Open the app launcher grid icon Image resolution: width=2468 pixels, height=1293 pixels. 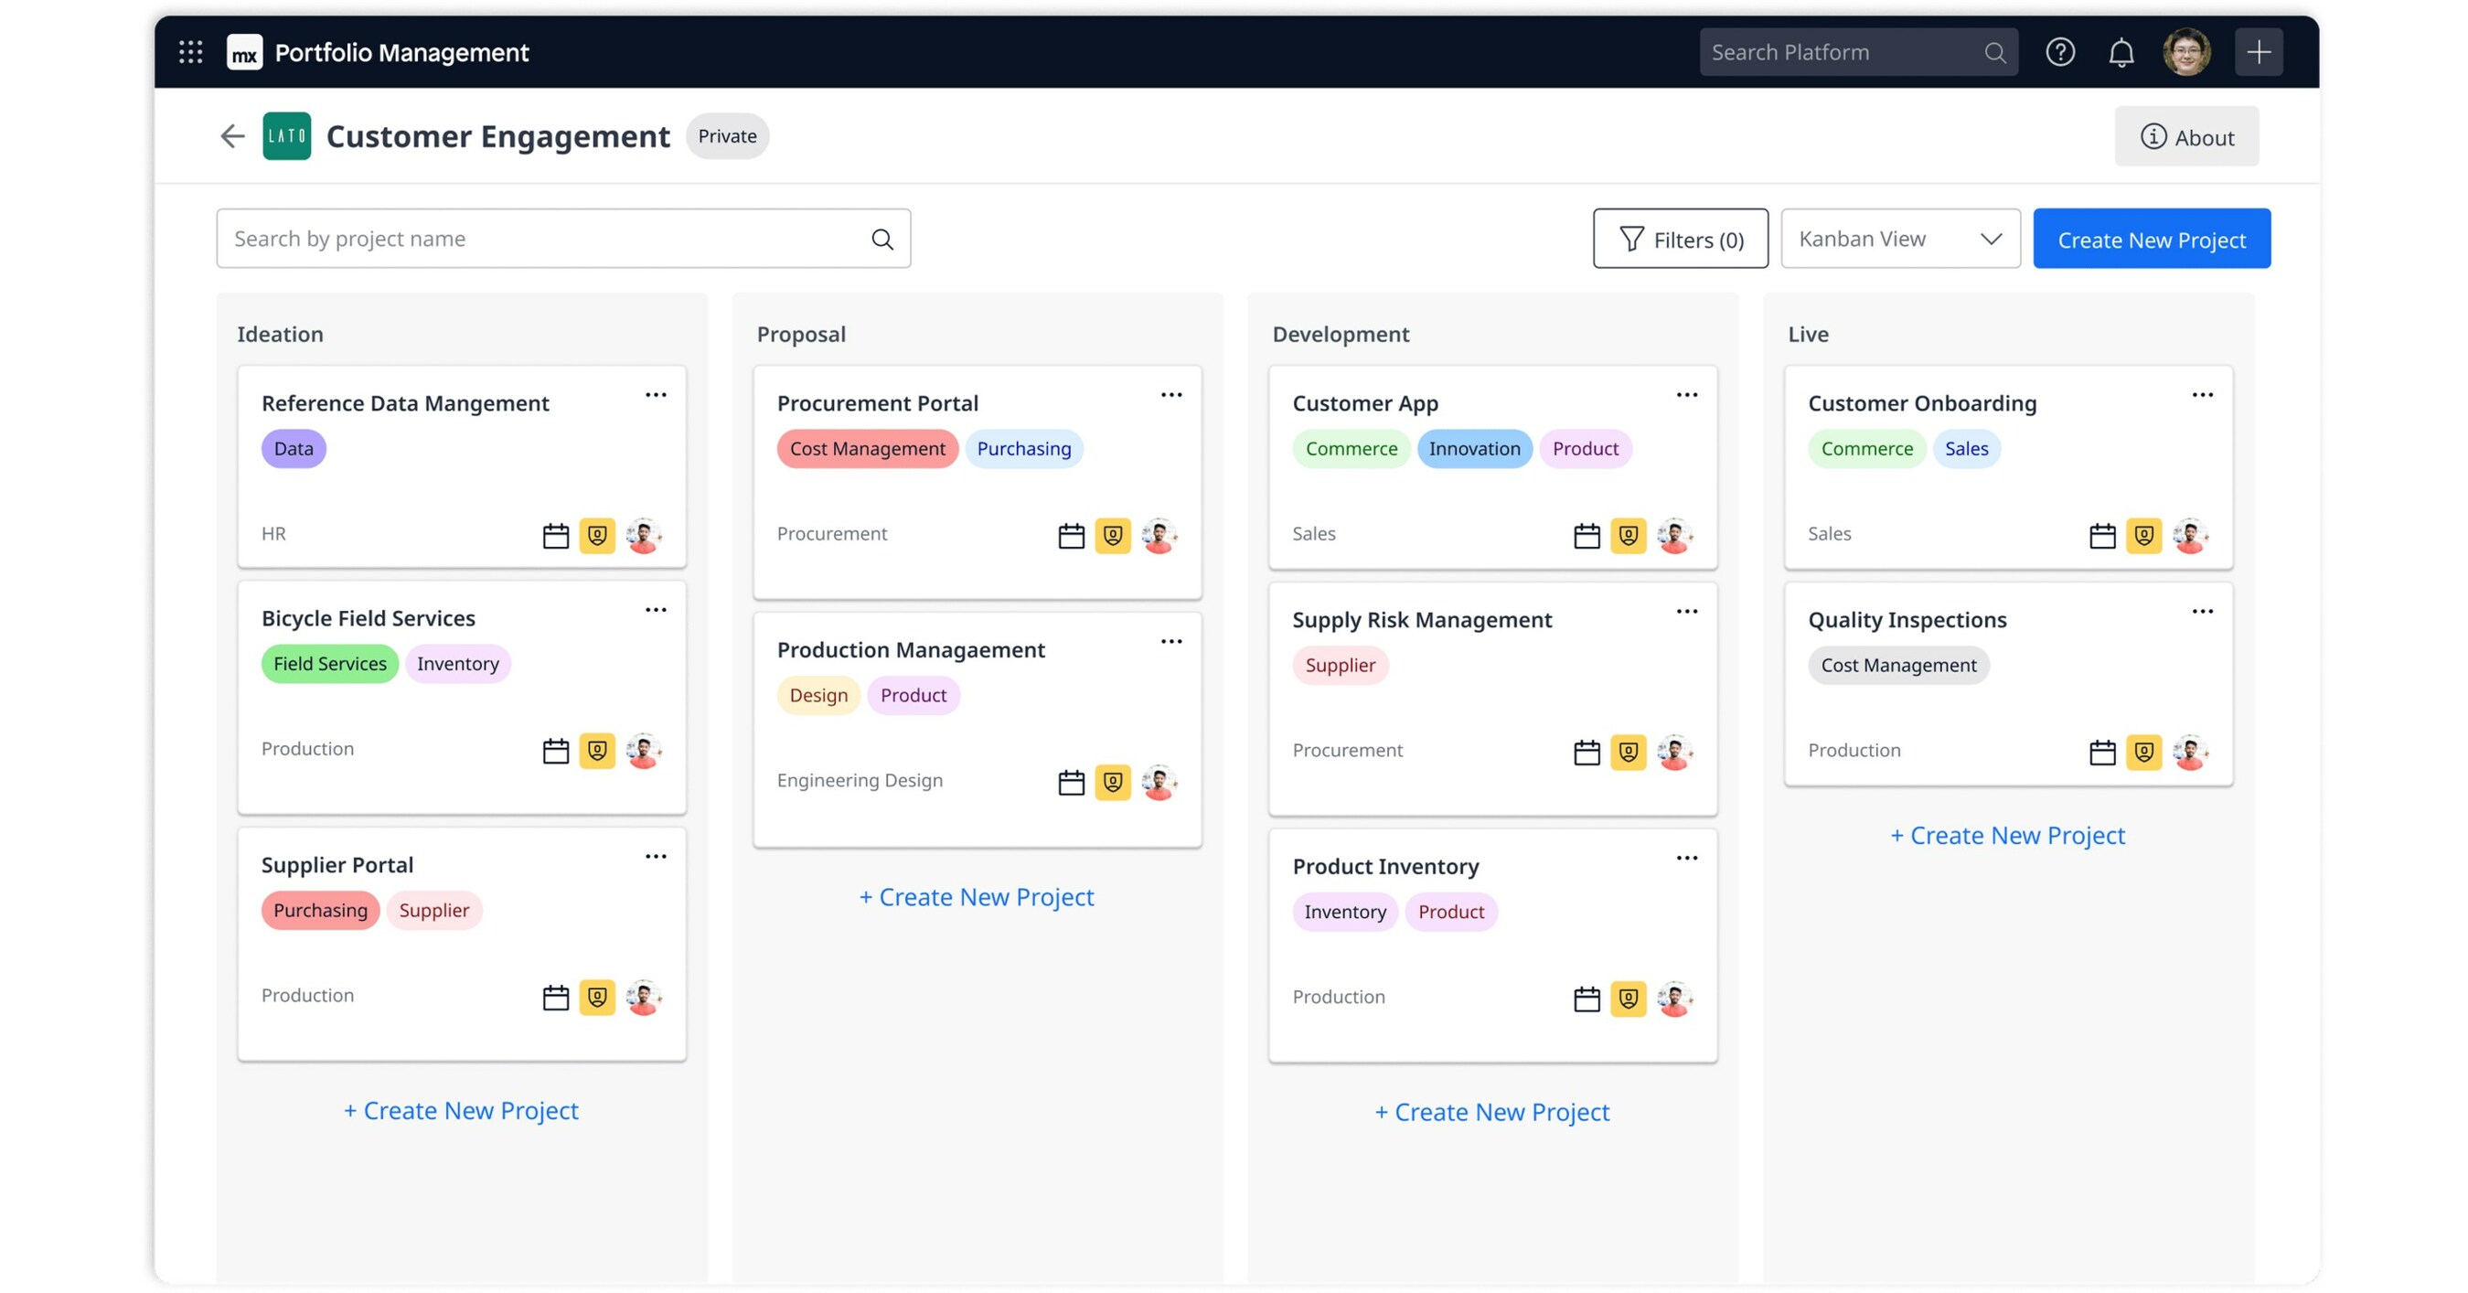point(189,52)
